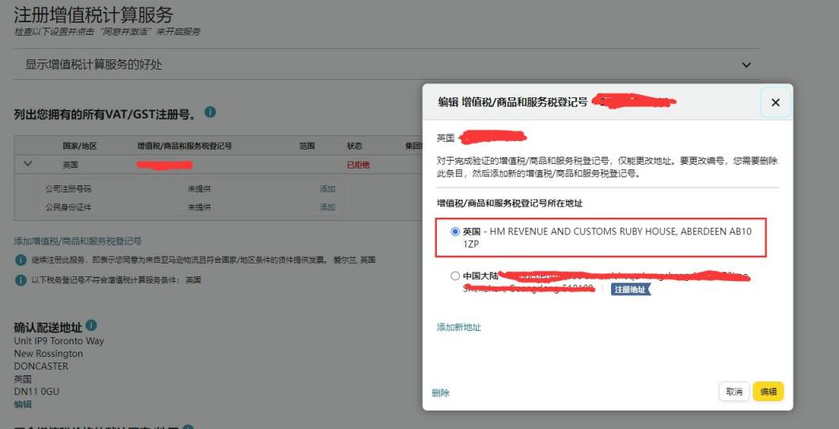Click the yellow 编辑 button
Screen dimensions: 839x429
click(769, 392)
